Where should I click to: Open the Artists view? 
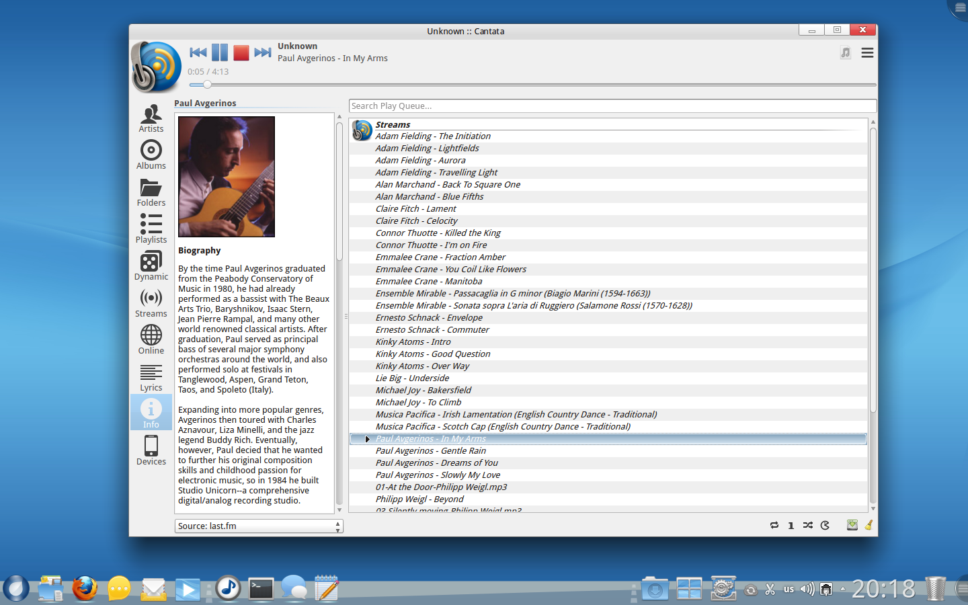pyautogui.click(x=151, y=118)
